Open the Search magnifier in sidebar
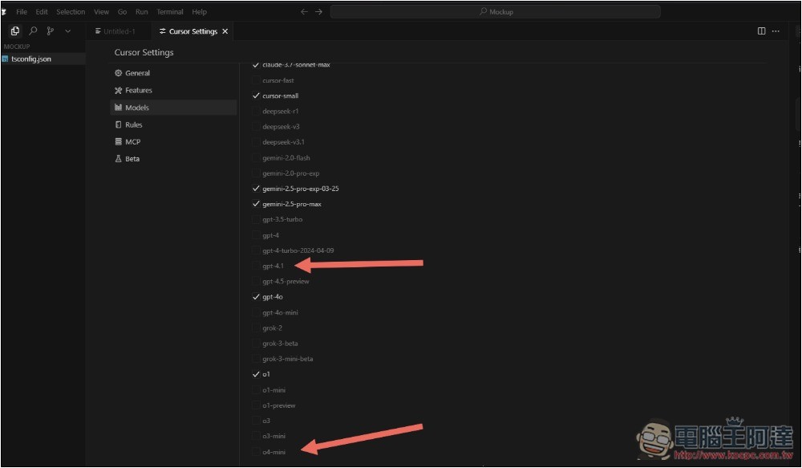This screenshot has height=468, width=802. pyautogui.click(x=33, y=31)
